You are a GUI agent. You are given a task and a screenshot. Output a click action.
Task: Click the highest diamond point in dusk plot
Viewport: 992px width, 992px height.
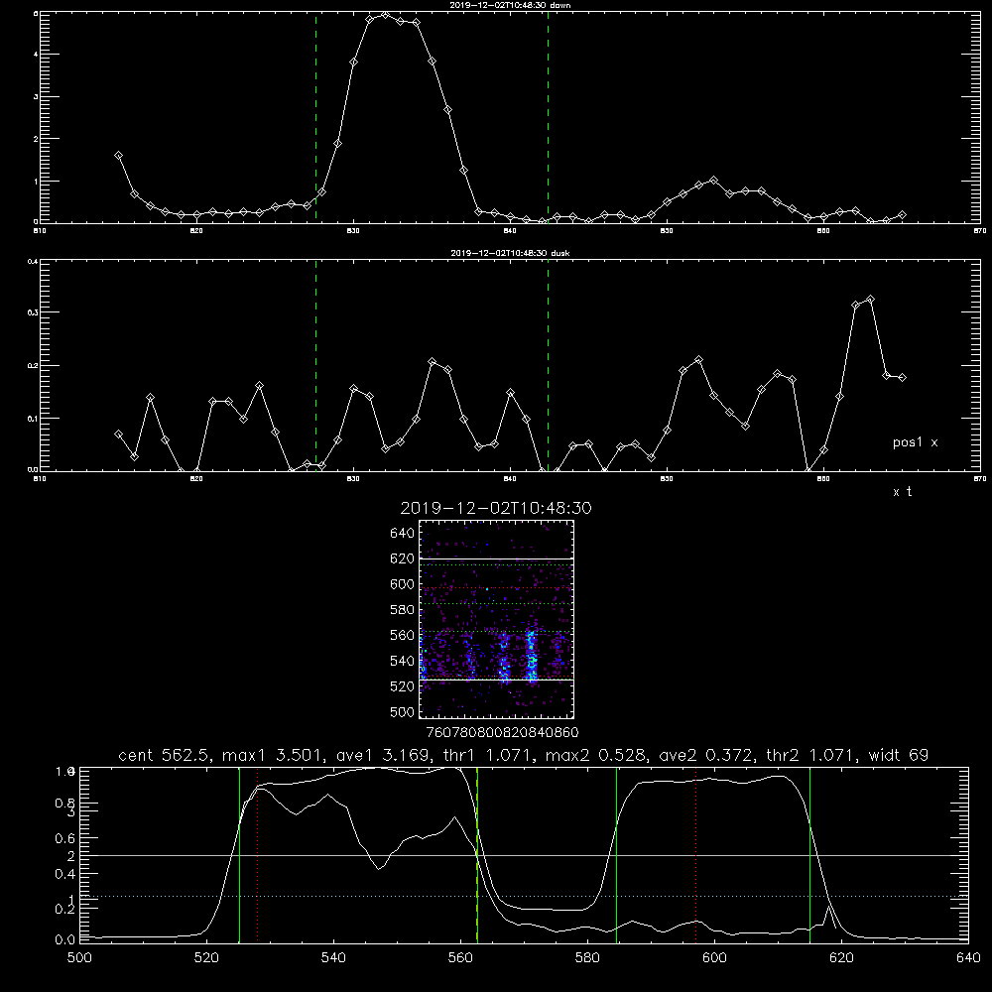coord(871,300)
